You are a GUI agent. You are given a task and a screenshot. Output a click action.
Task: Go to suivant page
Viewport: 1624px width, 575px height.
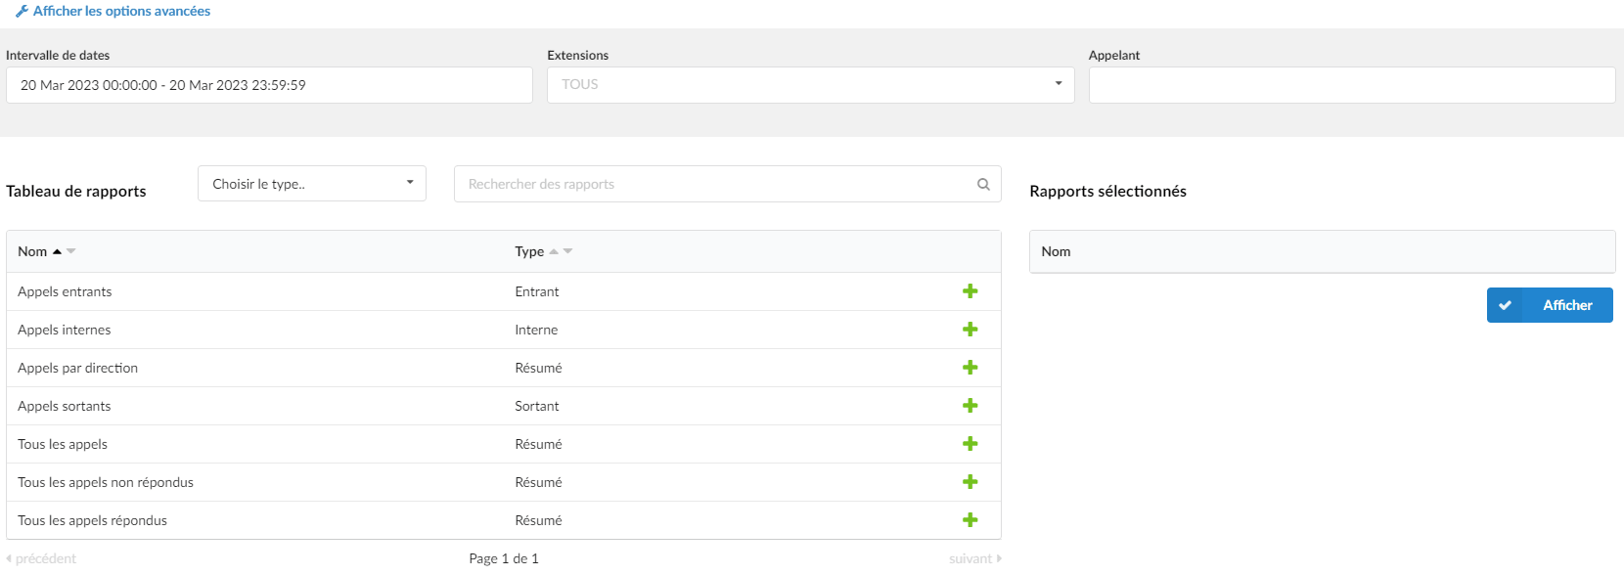tap(975, 558)
